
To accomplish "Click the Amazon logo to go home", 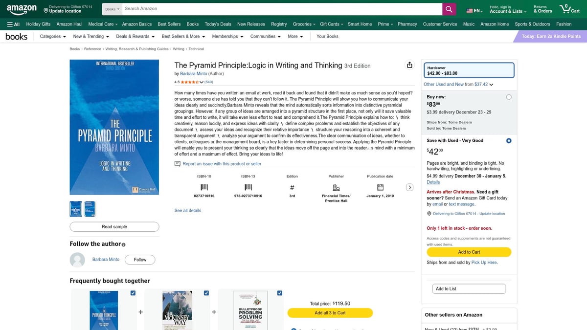I will click(22, 8).
